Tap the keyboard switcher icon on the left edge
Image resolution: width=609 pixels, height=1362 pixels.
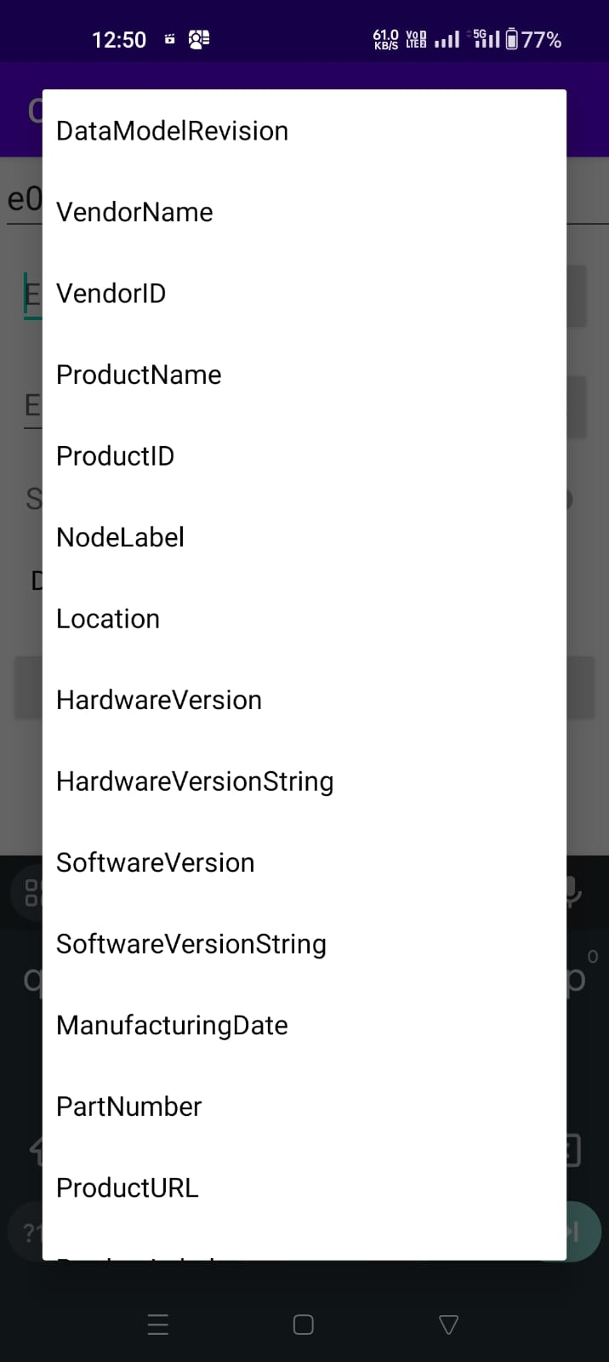click(x=31, y=893)
